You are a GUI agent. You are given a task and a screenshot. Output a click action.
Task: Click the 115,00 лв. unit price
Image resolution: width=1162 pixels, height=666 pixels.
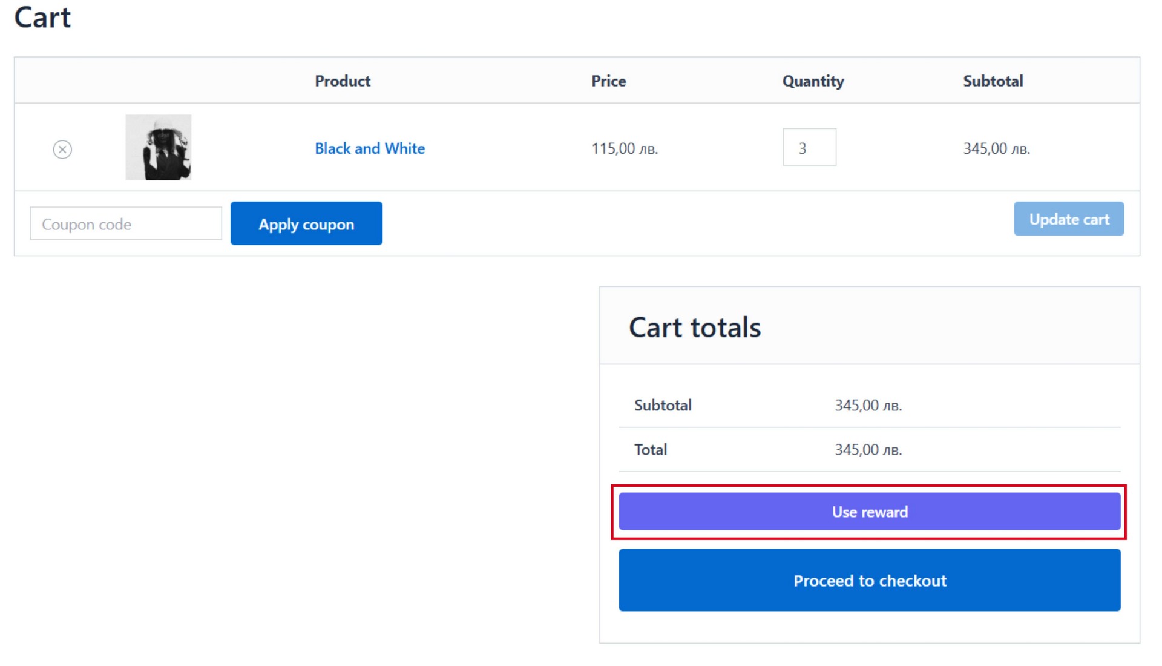(624, 148)
